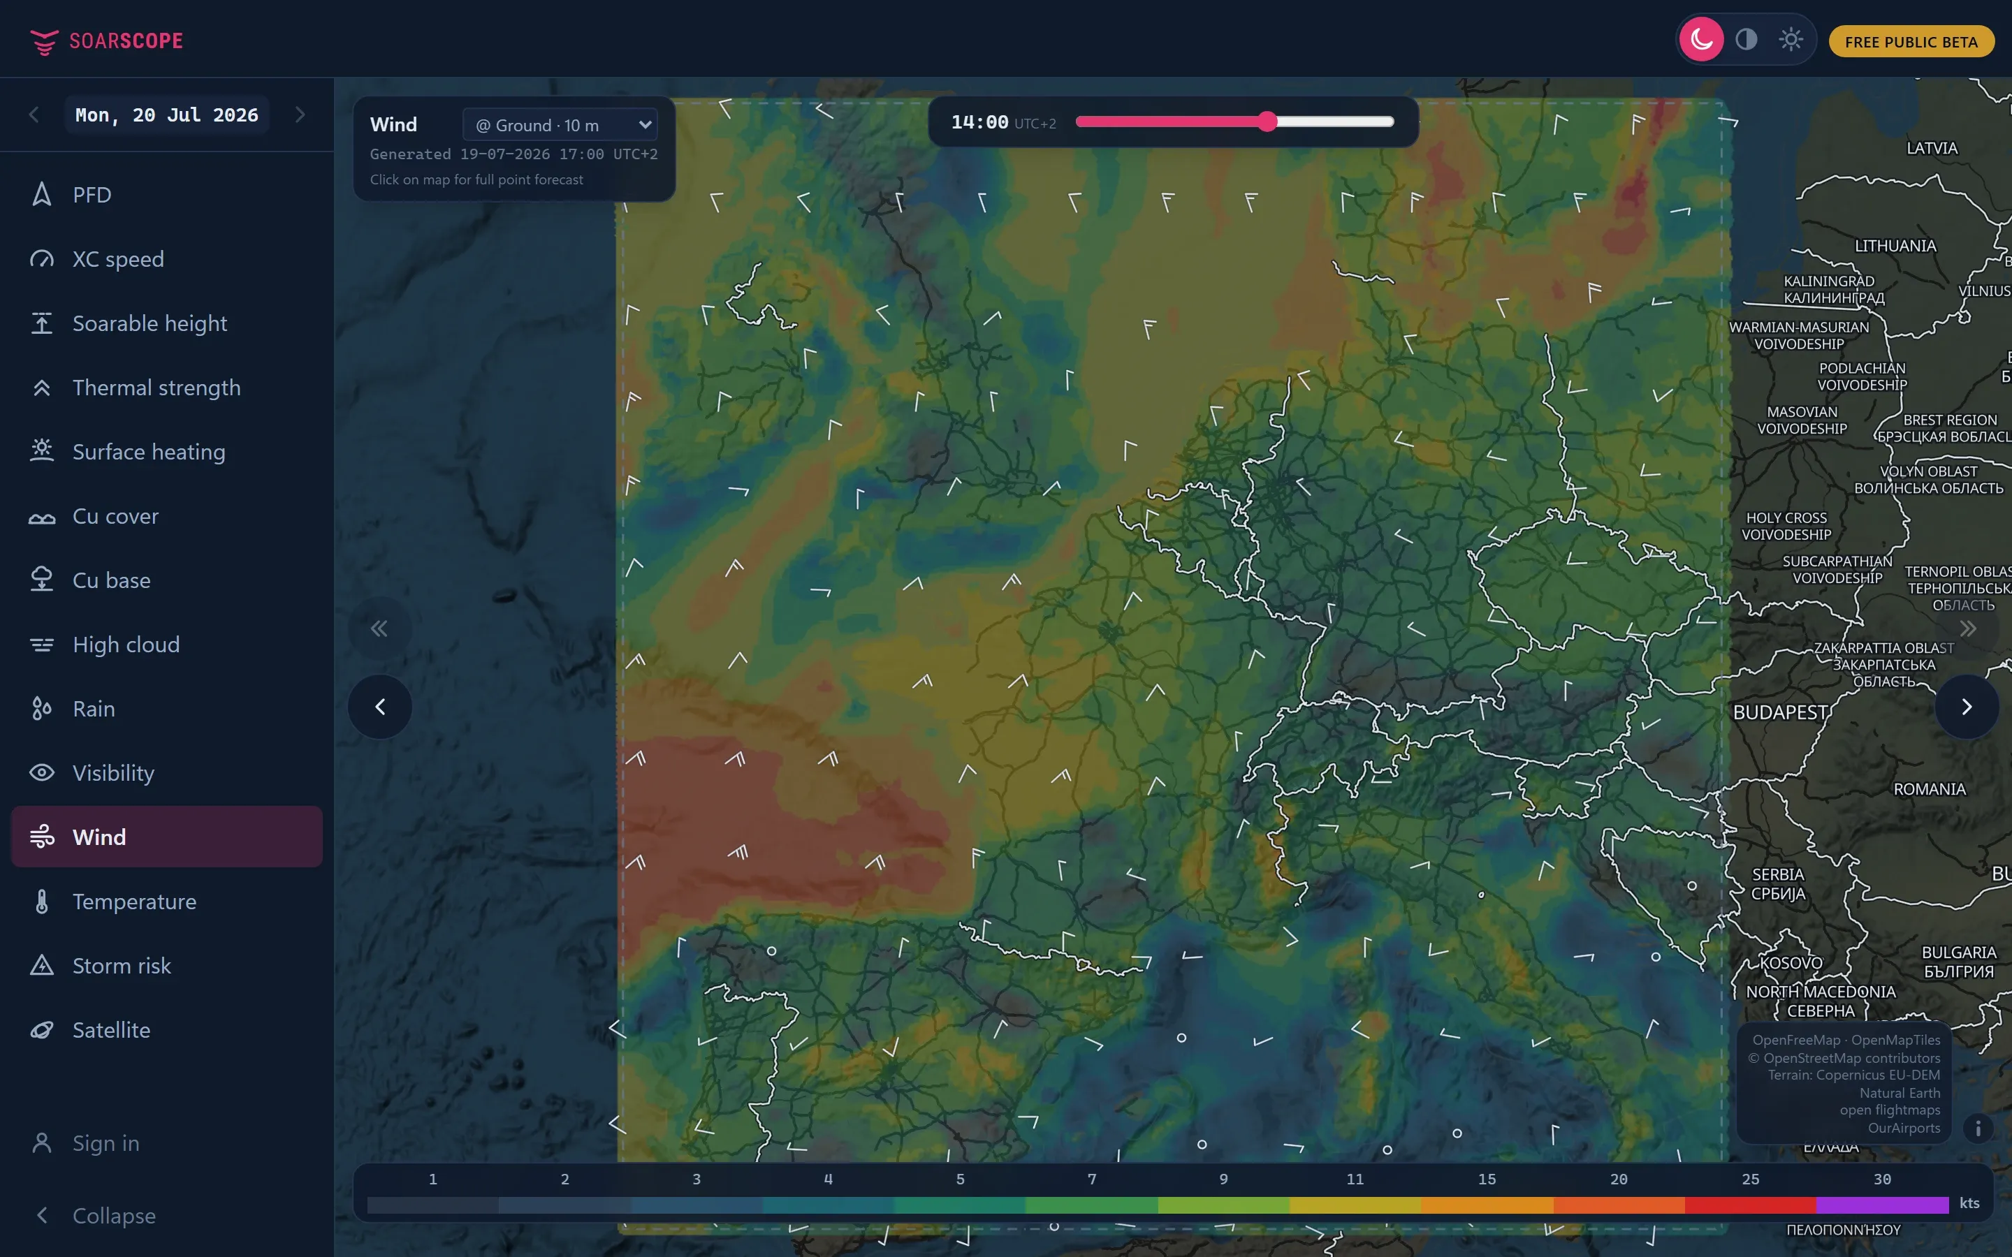Switch to XC speed layer
Screen dimensions: 2012x1257
166,258
